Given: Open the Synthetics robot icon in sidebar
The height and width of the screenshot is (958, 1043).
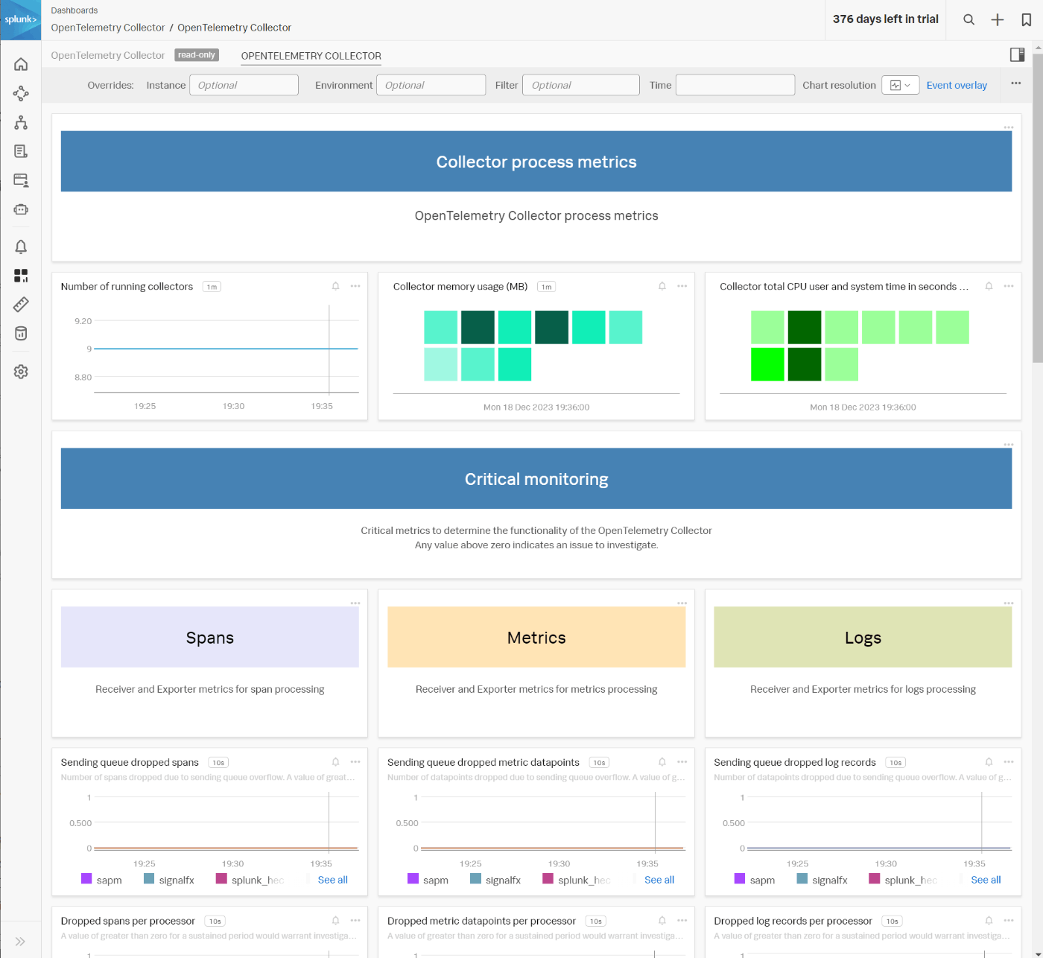Looking at the screenshot, I should (x=21, y=209).
